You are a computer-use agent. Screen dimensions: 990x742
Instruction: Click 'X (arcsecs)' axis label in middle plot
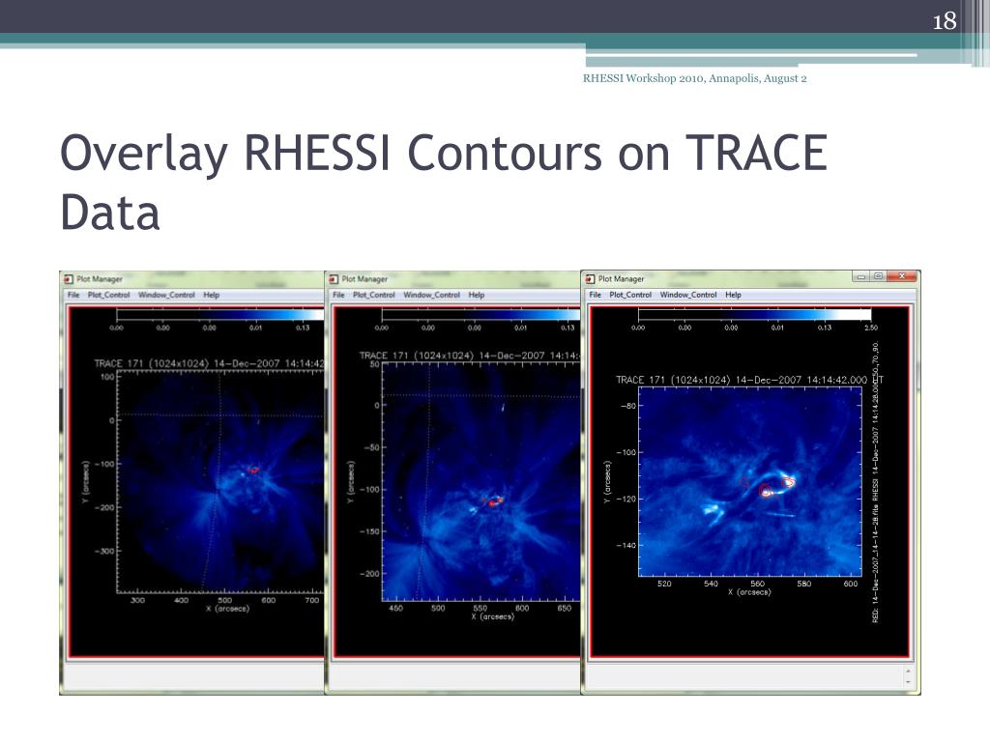492,616
